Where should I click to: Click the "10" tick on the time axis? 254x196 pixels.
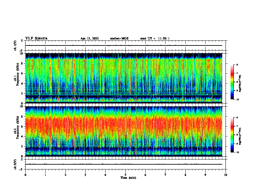pos(225,175)
